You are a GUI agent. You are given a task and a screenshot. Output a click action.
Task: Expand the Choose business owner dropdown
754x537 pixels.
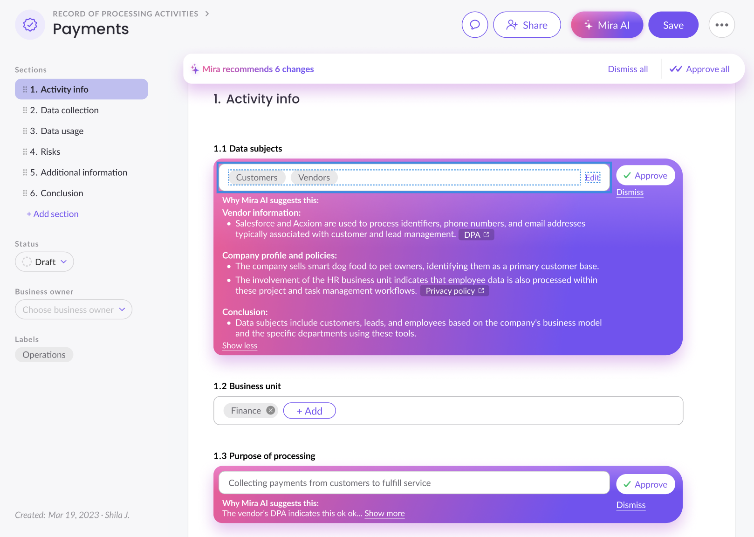click(74, 310)
